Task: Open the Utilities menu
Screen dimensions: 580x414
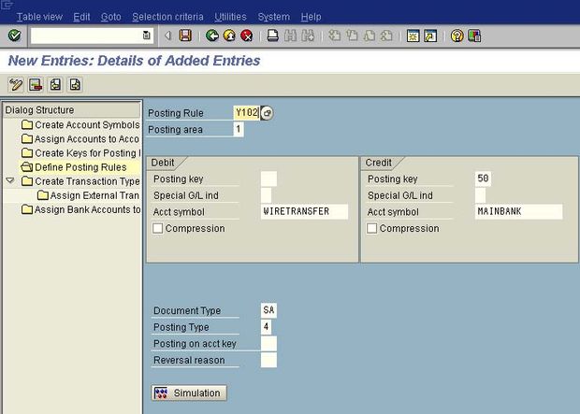Action: pyautogui.click(x=230, y=17)
